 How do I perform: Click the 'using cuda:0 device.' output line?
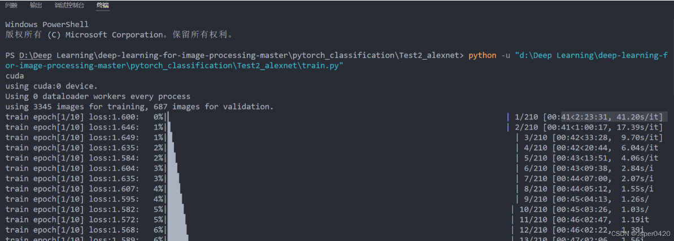[x=51, y=86]
